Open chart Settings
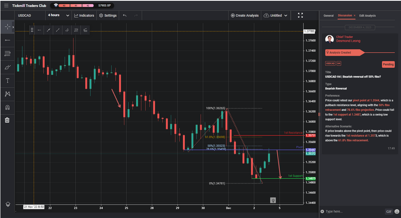The width and height of the screenshot is (401, 218). point(108,15)
